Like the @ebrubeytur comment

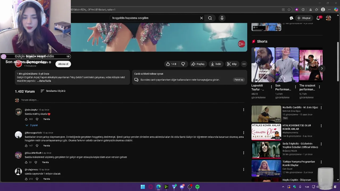26,119
